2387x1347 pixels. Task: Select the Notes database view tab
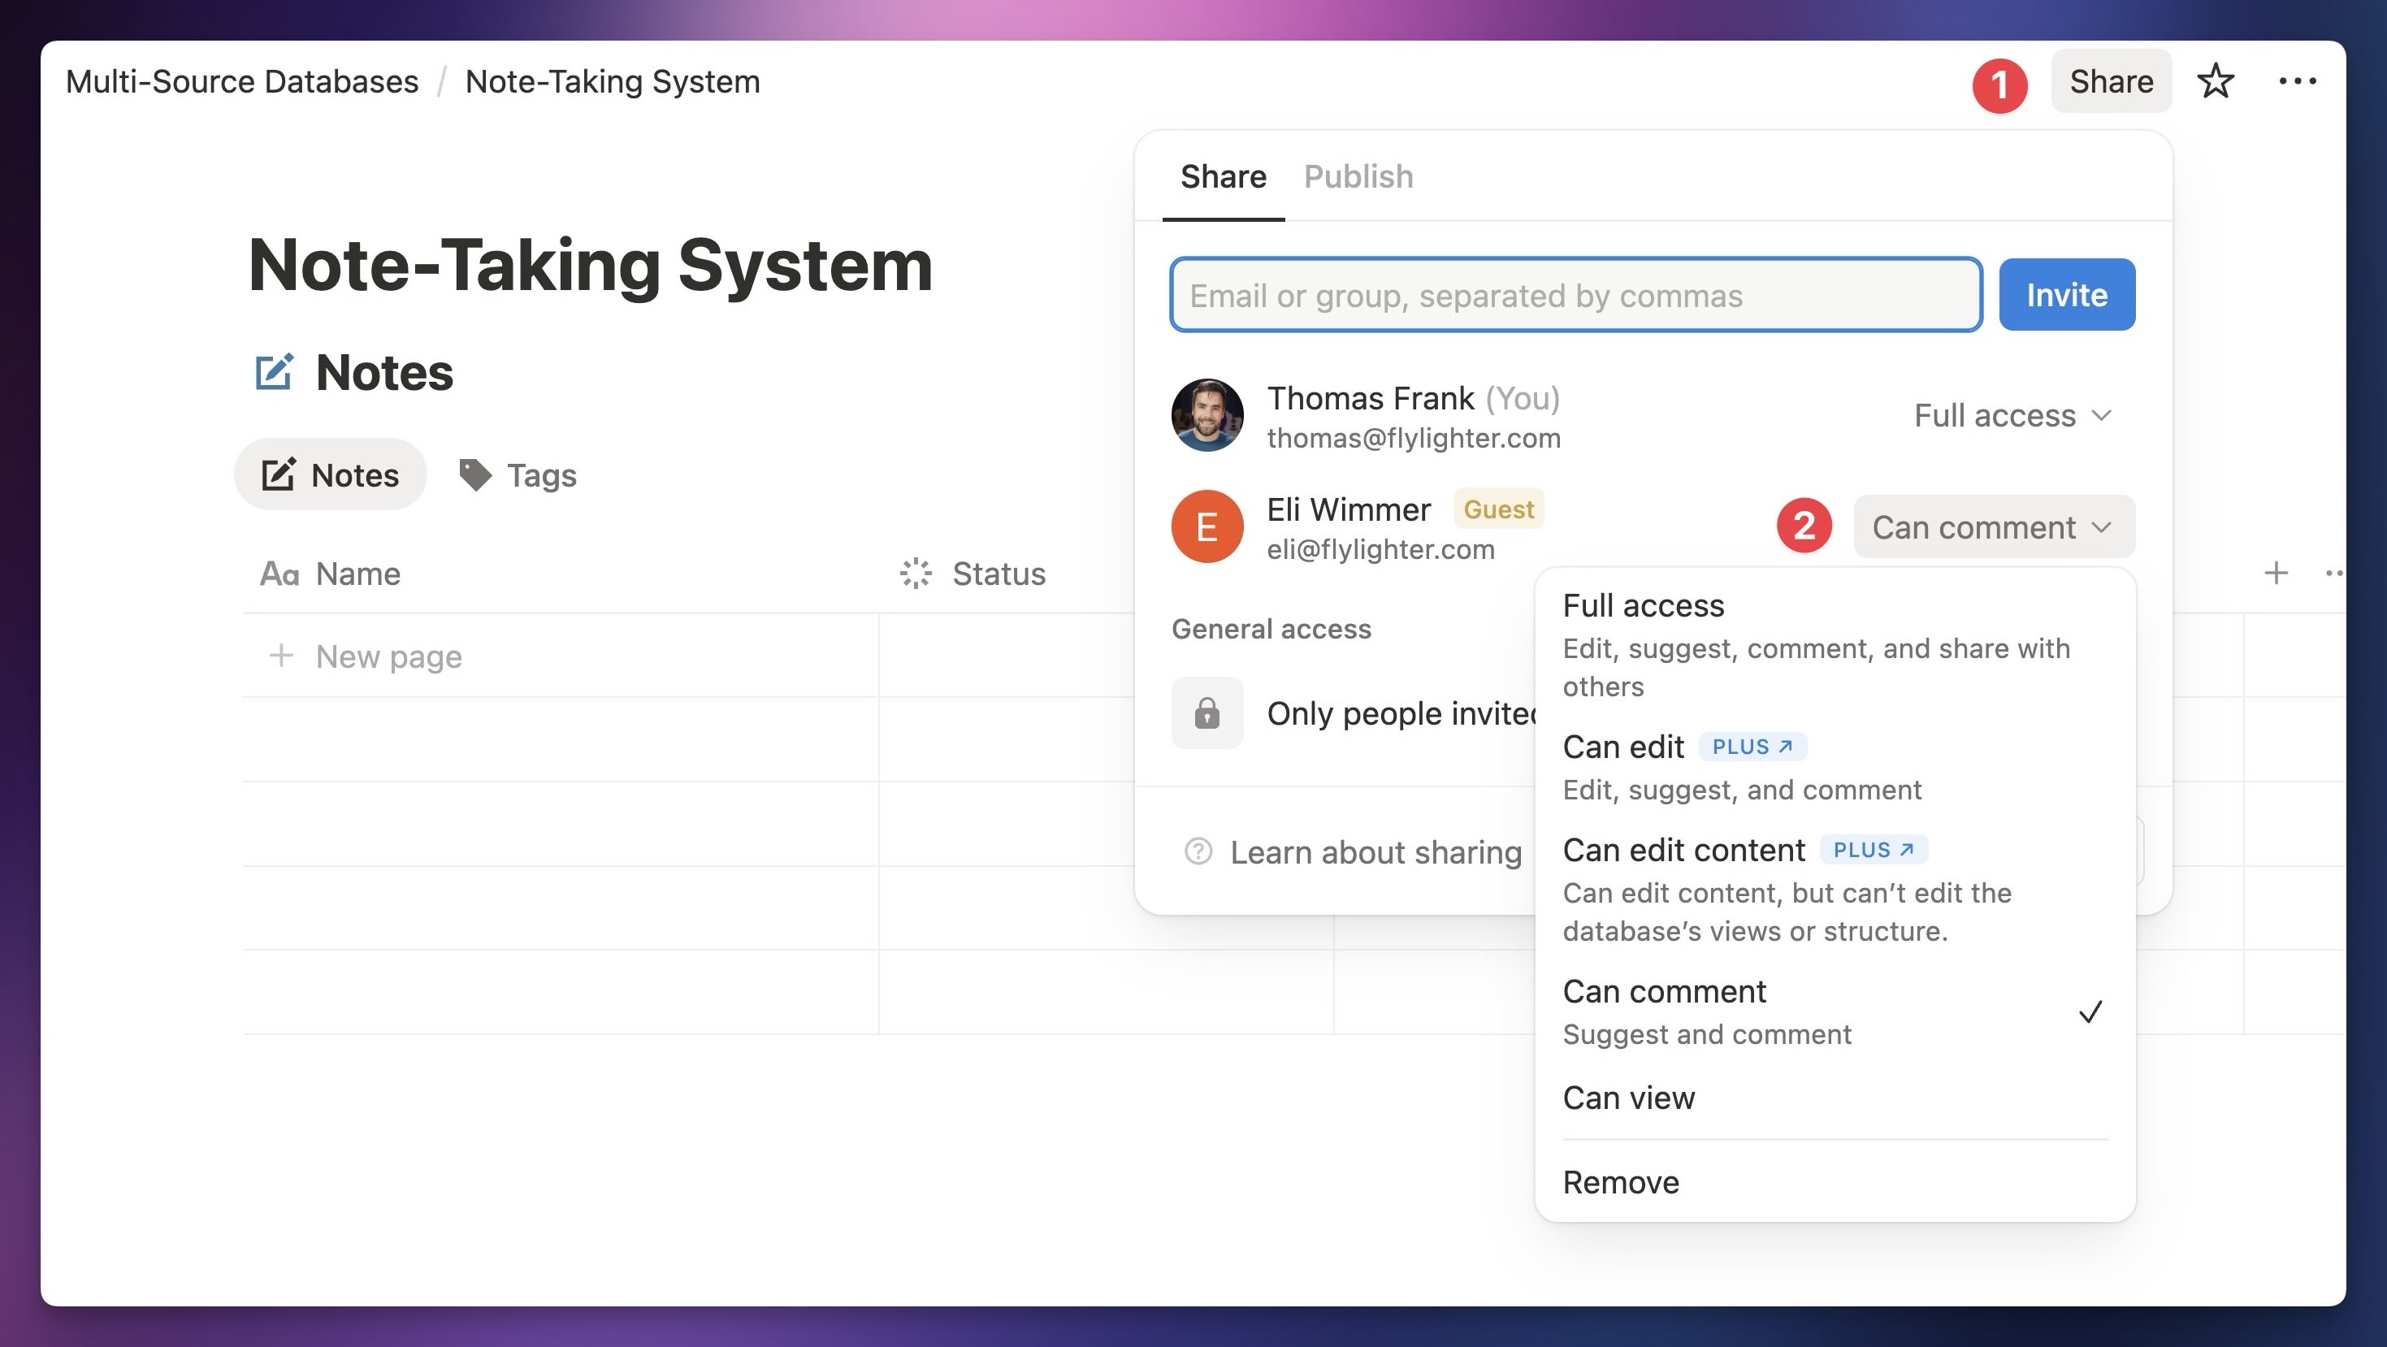[x=330, y=474]
